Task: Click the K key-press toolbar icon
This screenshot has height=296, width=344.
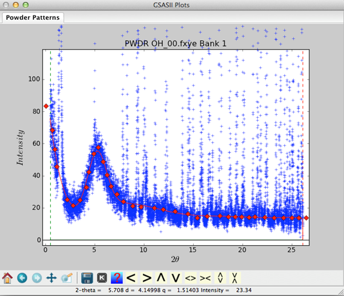Action: point(102,278)
